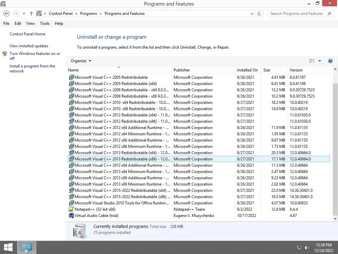Open the recent locations dropdown arrow

point(24,14)
